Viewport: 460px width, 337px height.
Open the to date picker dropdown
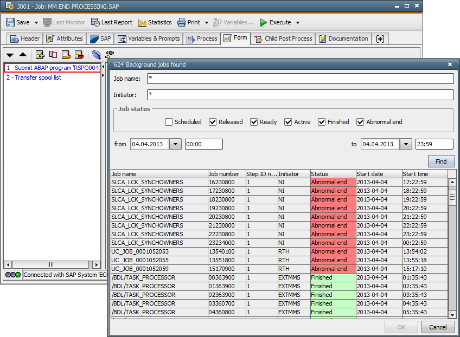406,144
